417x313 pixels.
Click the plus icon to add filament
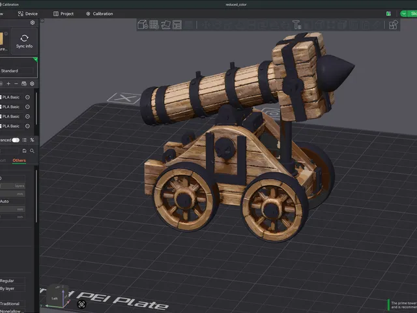(8, 83)
